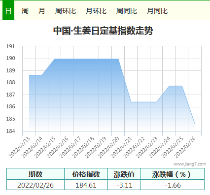Viewport: 210px width, 195px height.
Task: Click the 190 y-axis value
Action: click(x=10, y=59)
